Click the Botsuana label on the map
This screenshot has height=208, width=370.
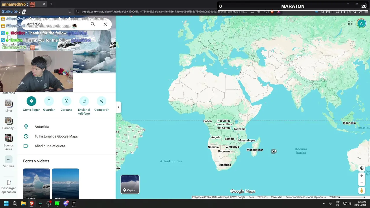pos(224,151)
